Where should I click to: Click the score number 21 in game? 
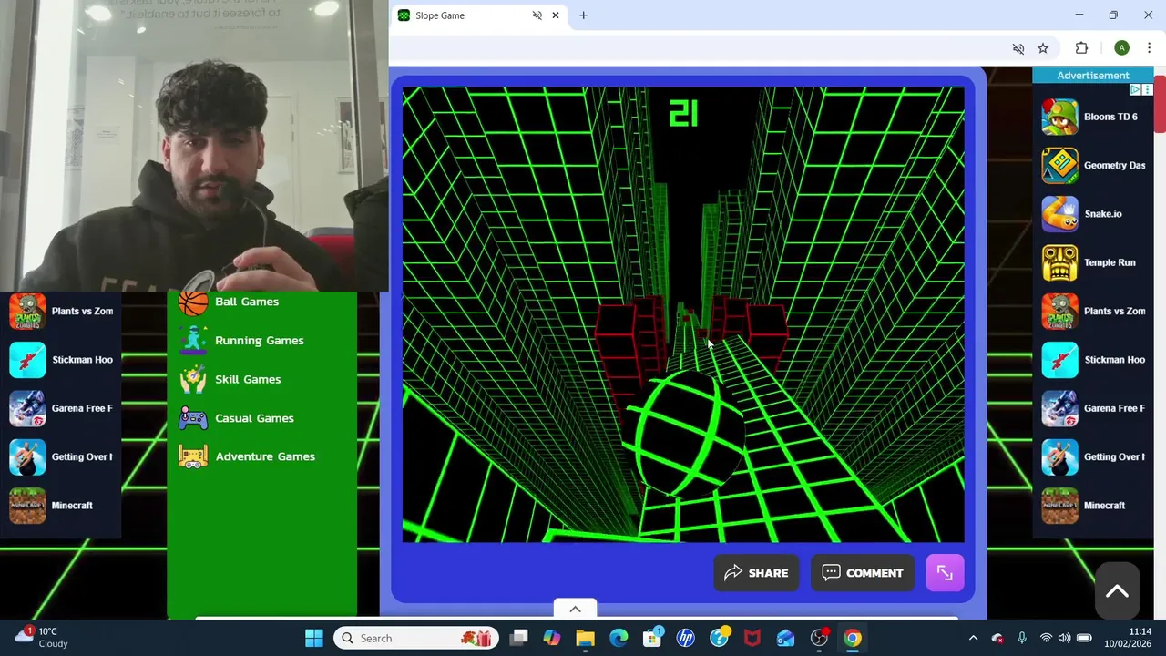(x=683, y=114)
